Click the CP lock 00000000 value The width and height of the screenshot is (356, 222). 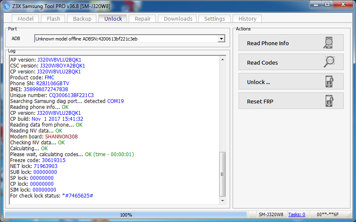click(x=42, y=184)
